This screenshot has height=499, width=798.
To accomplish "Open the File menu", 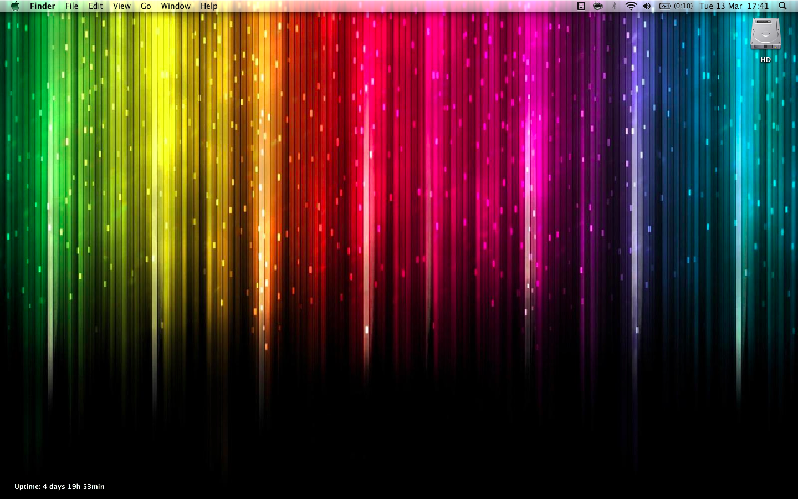I will coord(72,6).
